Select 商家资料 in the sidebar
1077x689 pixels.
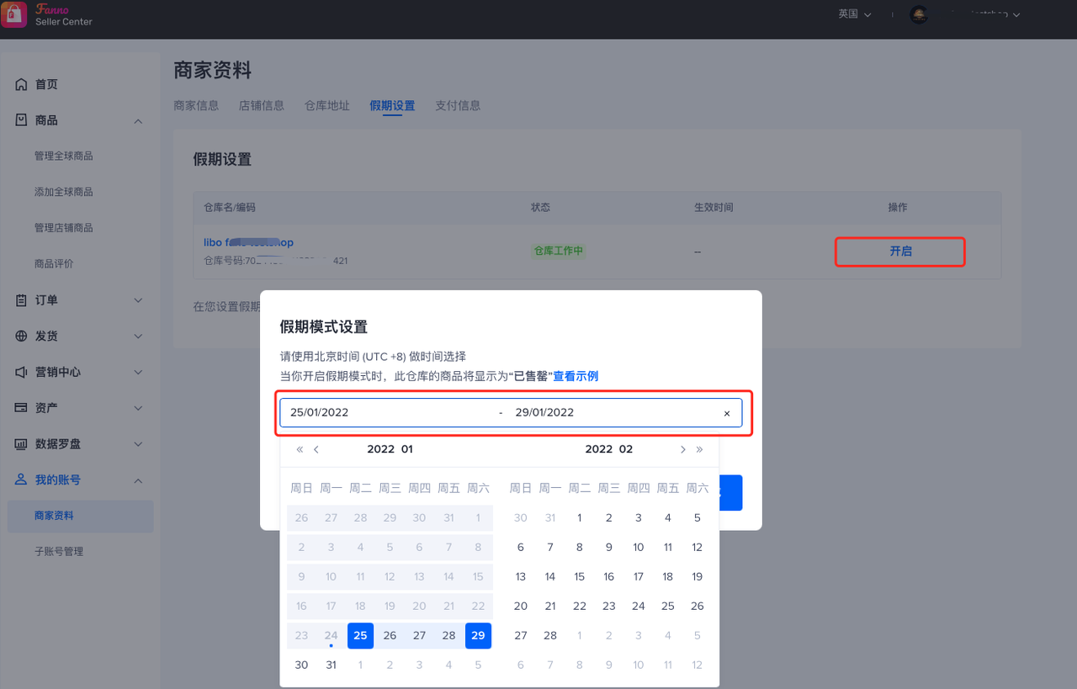click(81, 516)
